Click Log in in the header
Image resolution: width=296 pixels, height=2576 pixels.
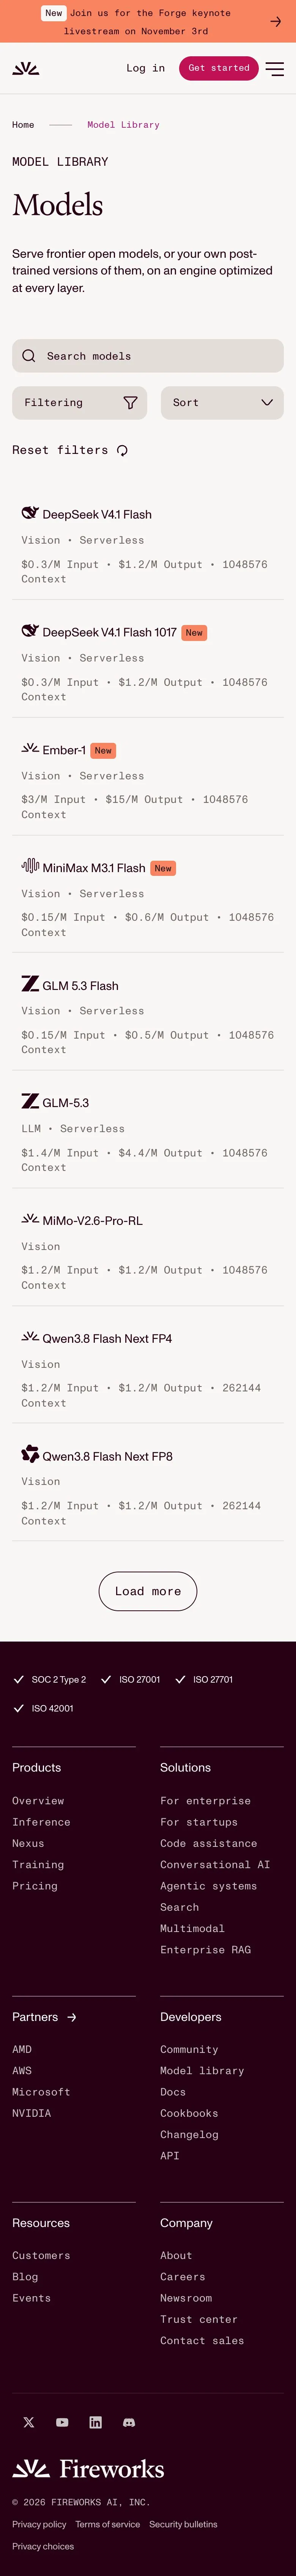click(145, 68)
